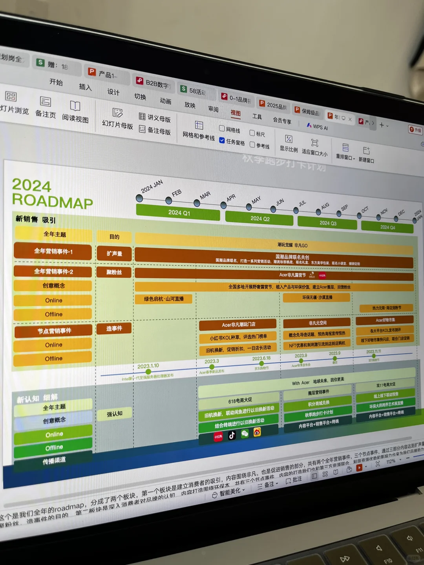Open the Insert (插入) ribbon tab

point(85,87)
